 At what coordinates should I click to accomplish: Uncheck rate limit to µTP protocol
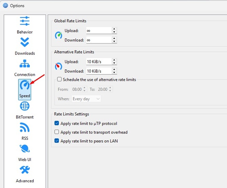(x=57, y=124)
